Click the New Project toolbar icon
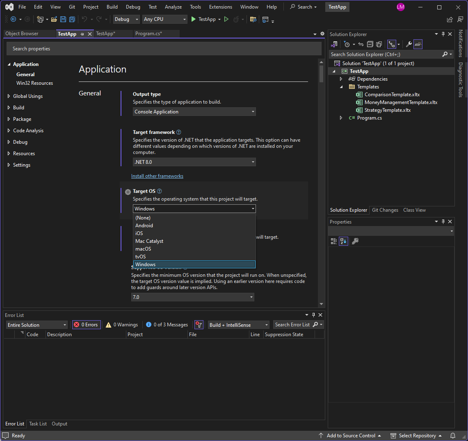The width and height of the screenshot is (468, 441). (40, 19)
